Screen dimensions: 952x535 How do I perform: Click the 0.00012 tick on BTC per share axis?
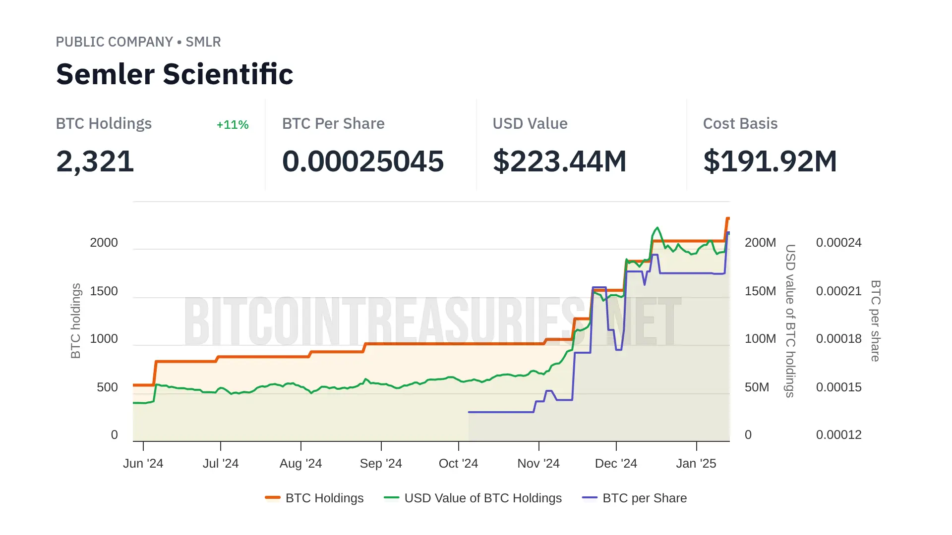point(839,435)
